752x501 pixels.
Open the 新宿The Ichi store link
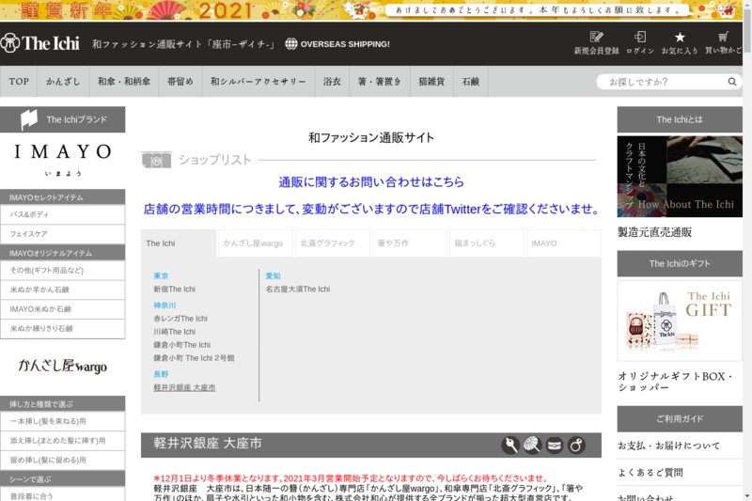(x=175, y=290)
